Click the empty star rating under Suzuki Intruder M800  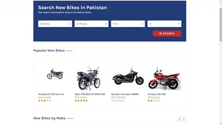pyautogui.click(x=118, y=100)
